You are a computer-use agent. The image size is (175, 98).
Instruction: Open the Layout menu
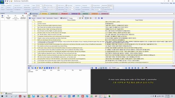tap(34, 18)
